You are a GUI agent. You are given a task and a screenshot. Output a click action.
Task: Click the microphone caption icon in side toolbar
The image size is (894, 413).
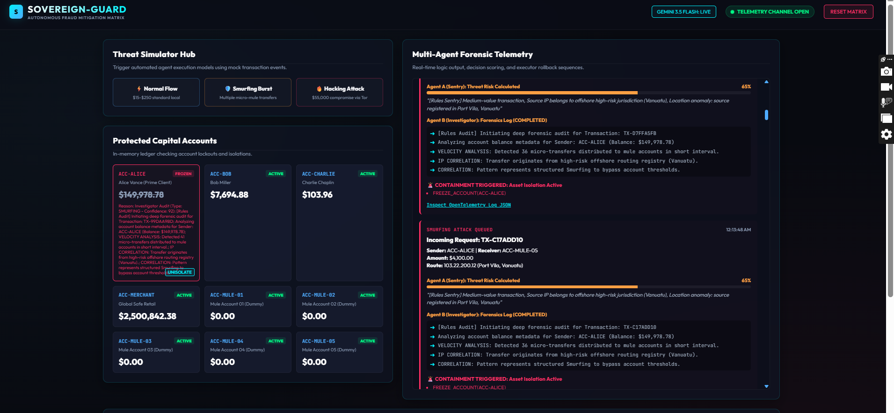[x=886, y=102]
